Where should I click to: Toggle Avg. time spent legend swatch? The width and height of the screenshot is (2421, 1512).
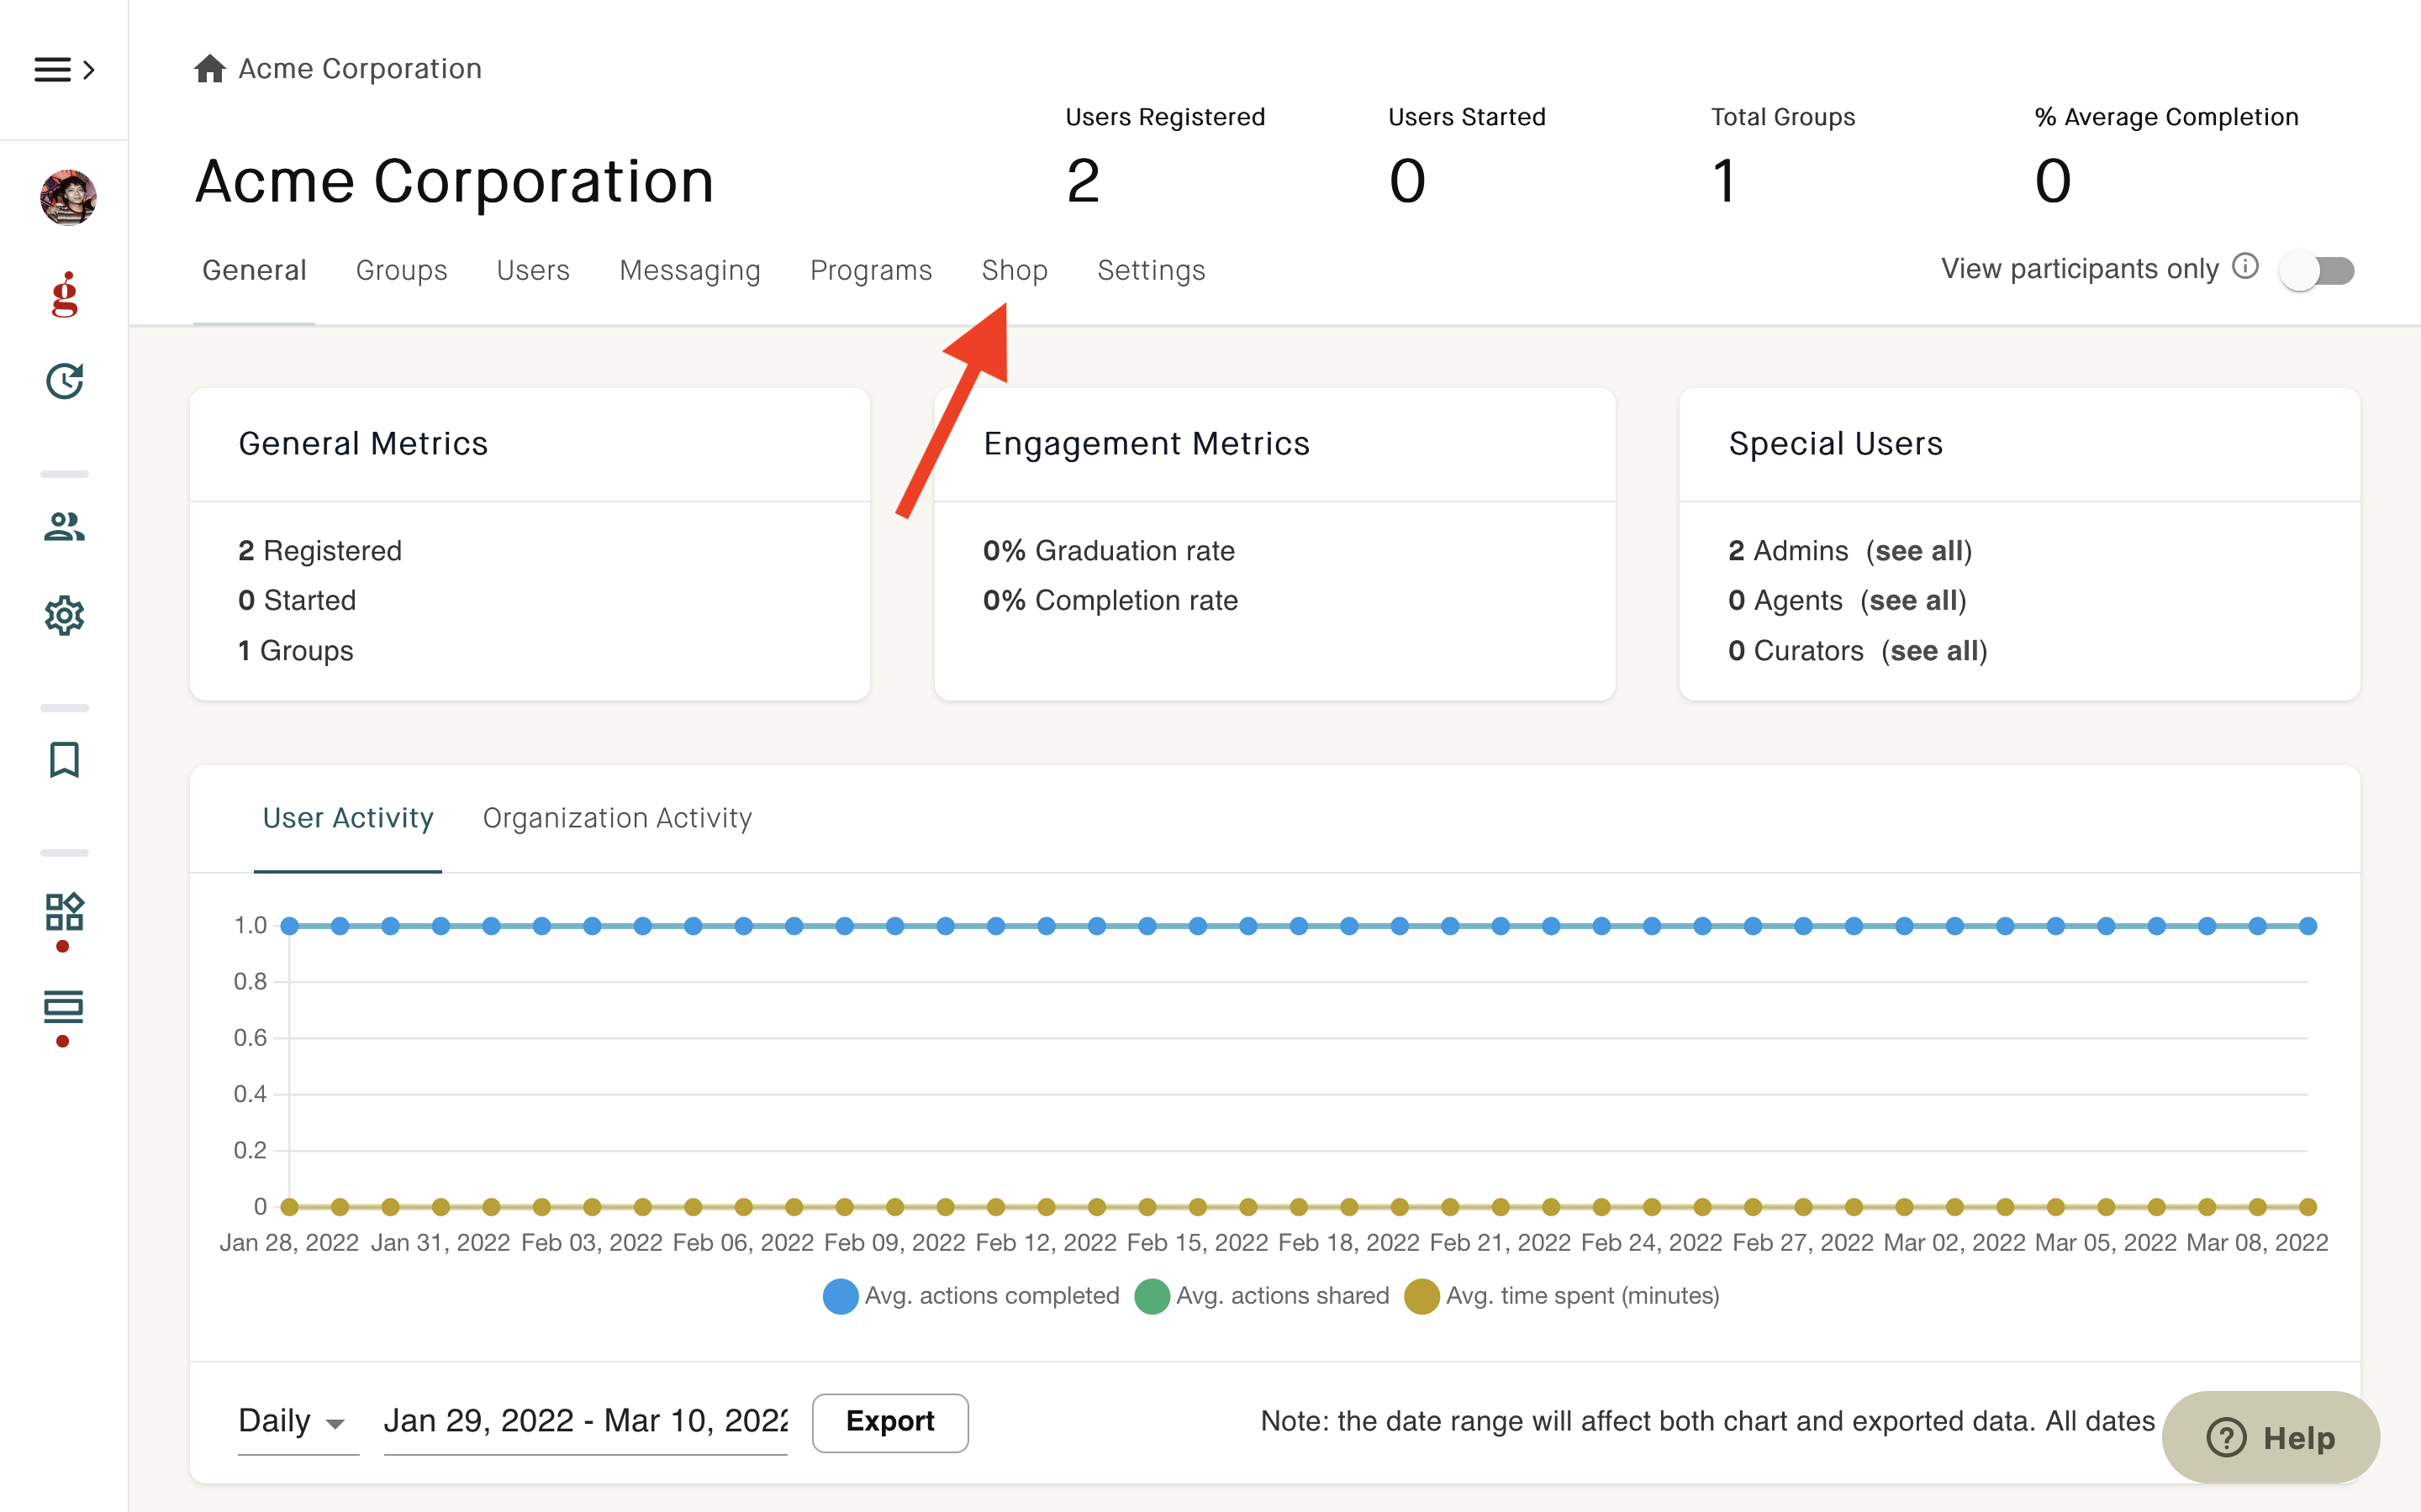[x=1421, y=1296]
